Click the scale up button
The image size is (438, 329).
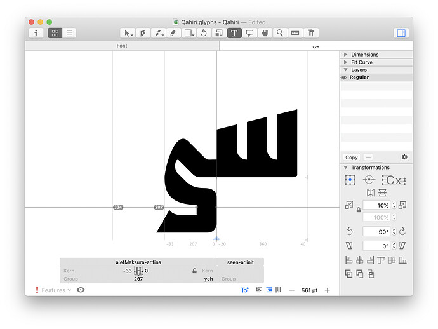tap(402, 205)
